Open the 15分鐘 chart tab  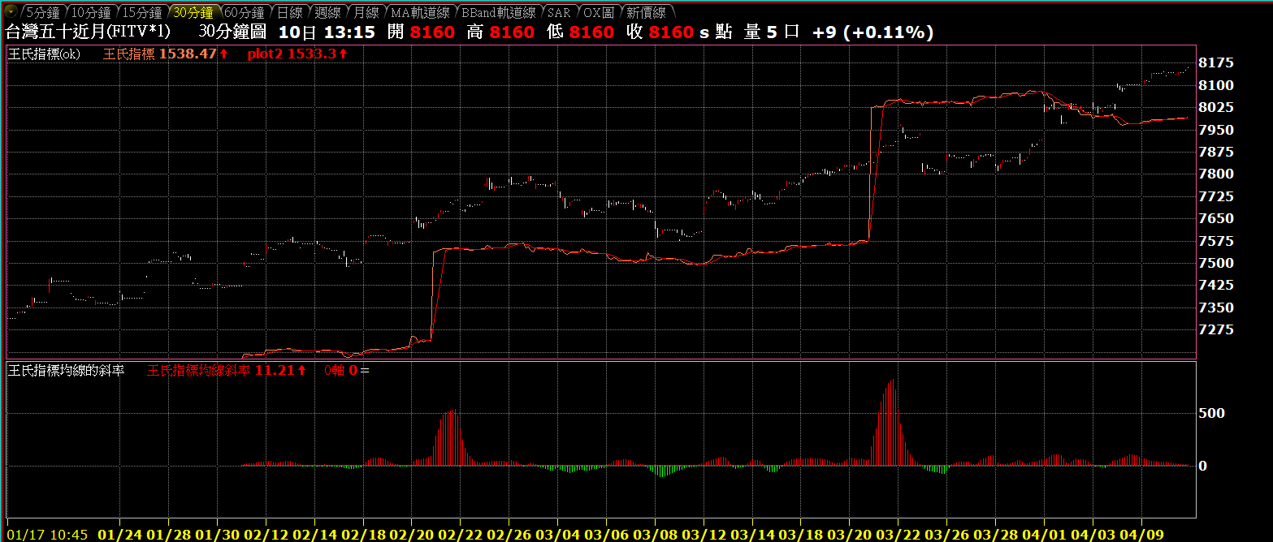coord(143,13)
